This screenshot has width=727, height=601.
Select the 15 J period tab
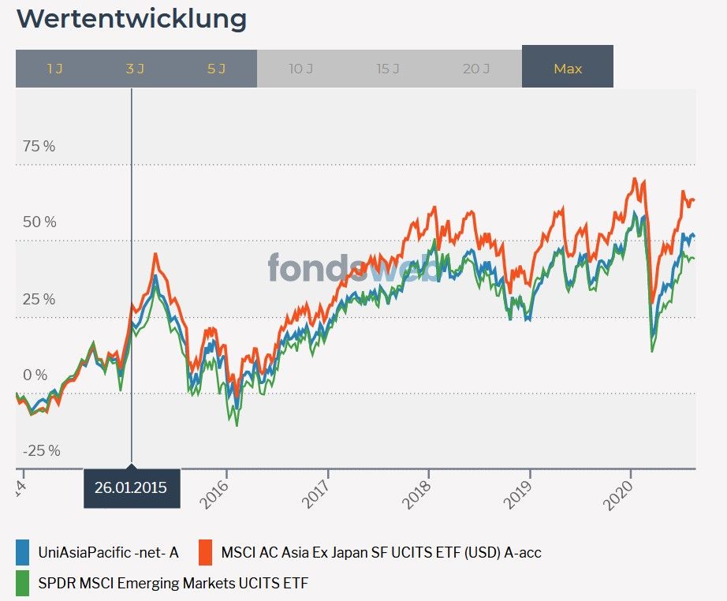388,69
